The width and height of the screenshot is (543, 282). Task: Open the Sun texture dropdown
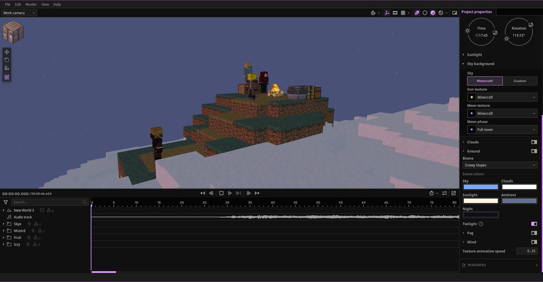pyautogui.click(x=502, y=97)
